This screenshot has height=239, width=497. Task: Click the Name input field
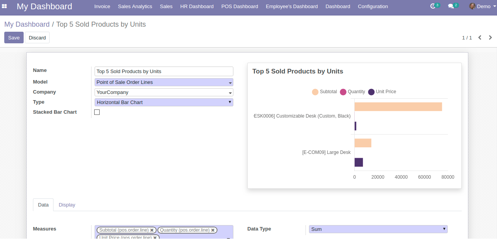click(x=164, y=72)
